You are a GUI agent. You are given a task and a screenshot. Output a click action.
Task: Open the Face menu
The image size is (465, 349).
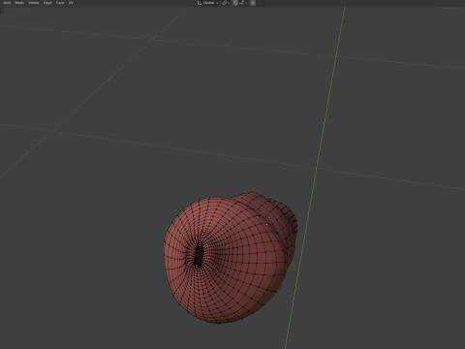(x=60, y=3)
